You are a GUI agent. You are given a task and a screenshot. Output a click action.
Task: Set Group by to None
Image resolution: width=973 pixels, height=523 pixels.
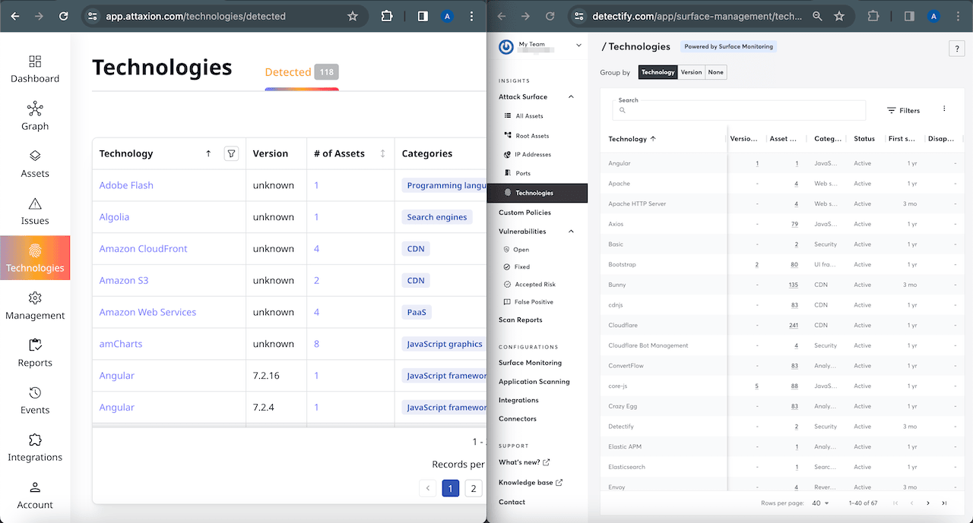tap(715, 72)
